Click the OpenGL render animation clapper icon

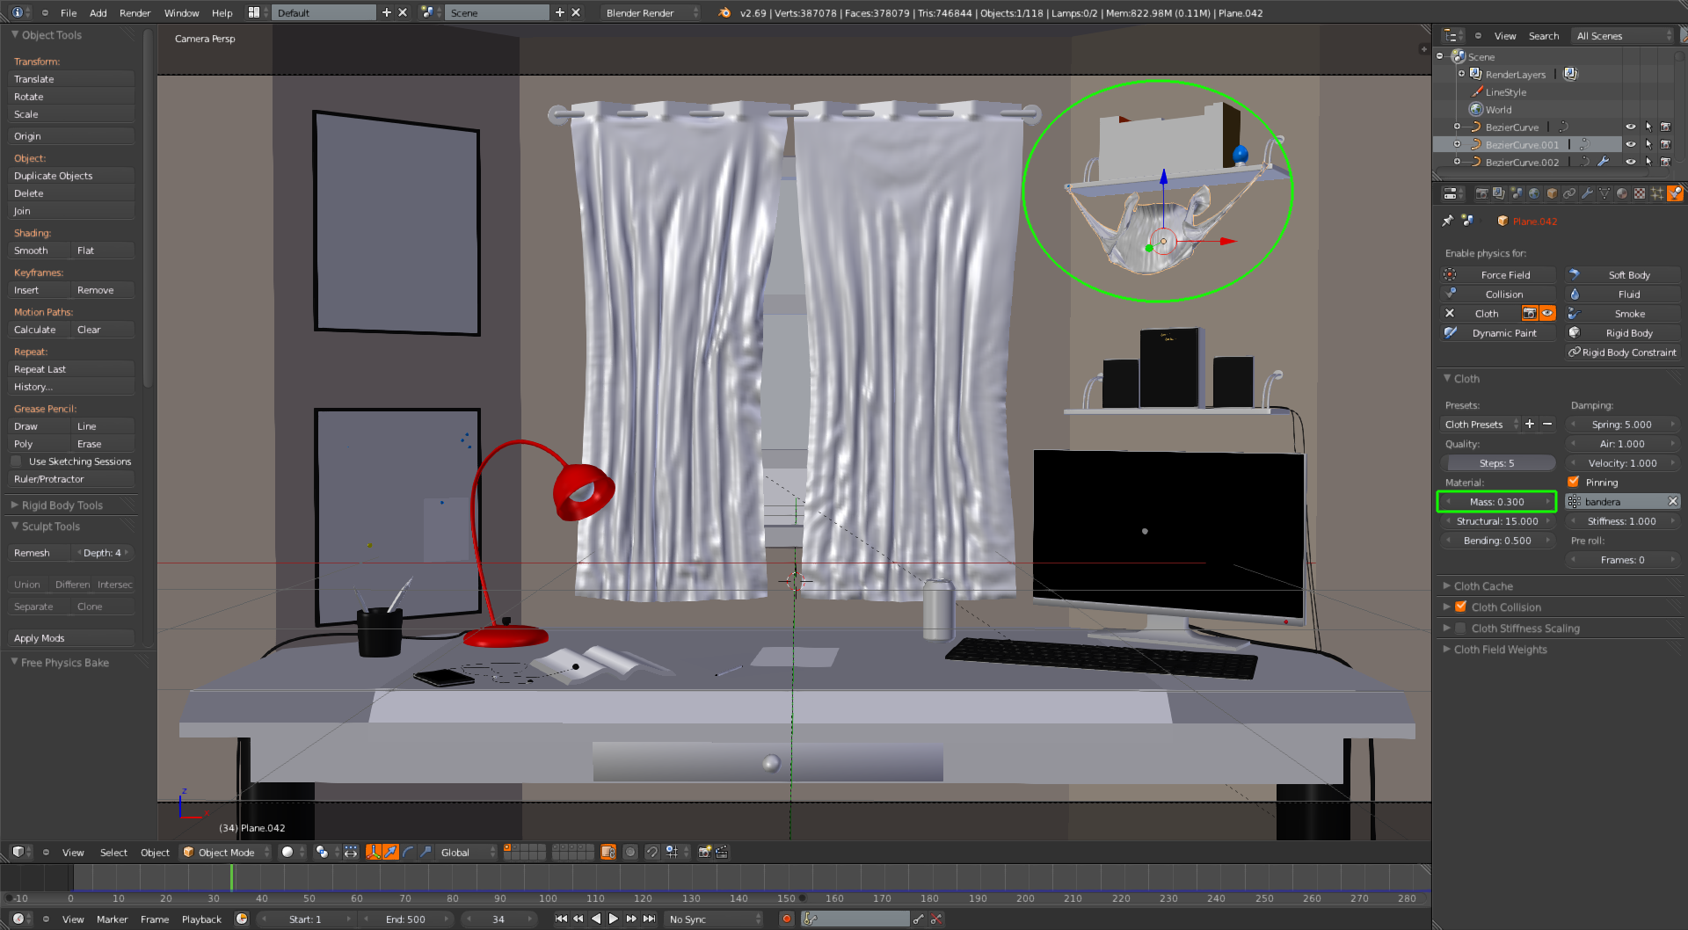tap(722, 852)
